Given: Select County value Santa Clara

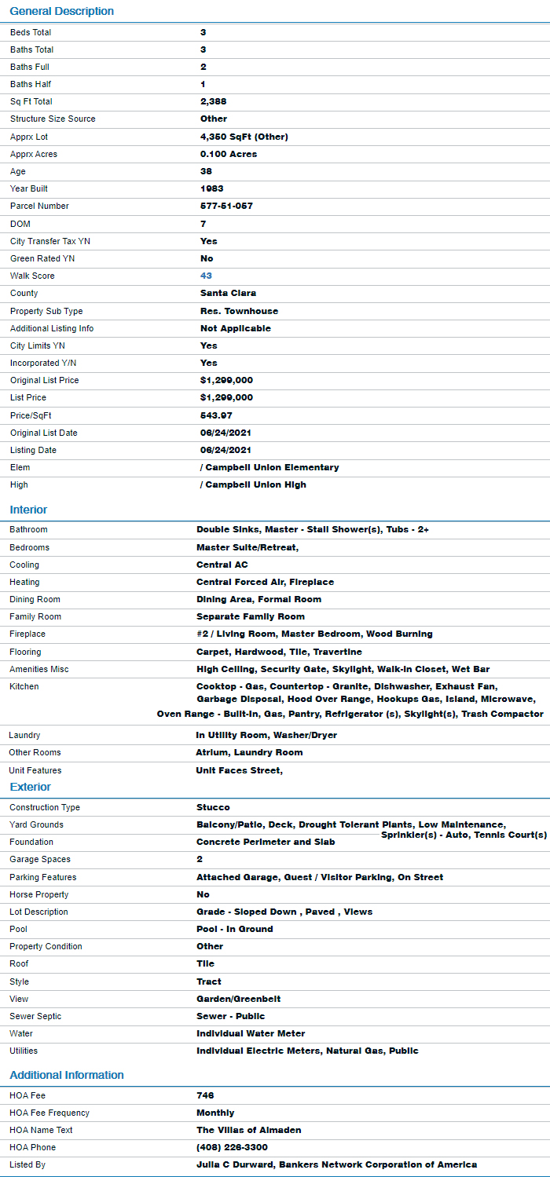Looking at the screenshot, I should tap(228, 293).
